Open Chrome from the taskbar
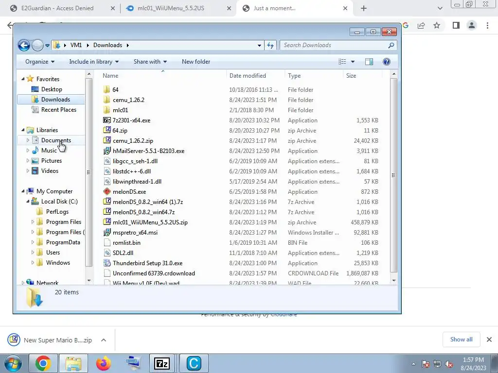The image size is (498, 373). pyautogui.click(x=43, y=363)
